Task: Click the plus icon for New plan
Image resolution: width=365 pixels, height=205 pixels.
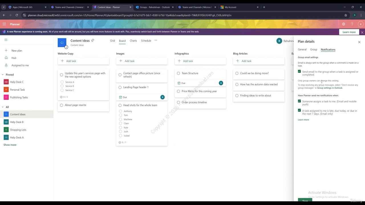Action: (x=6, y=50)
